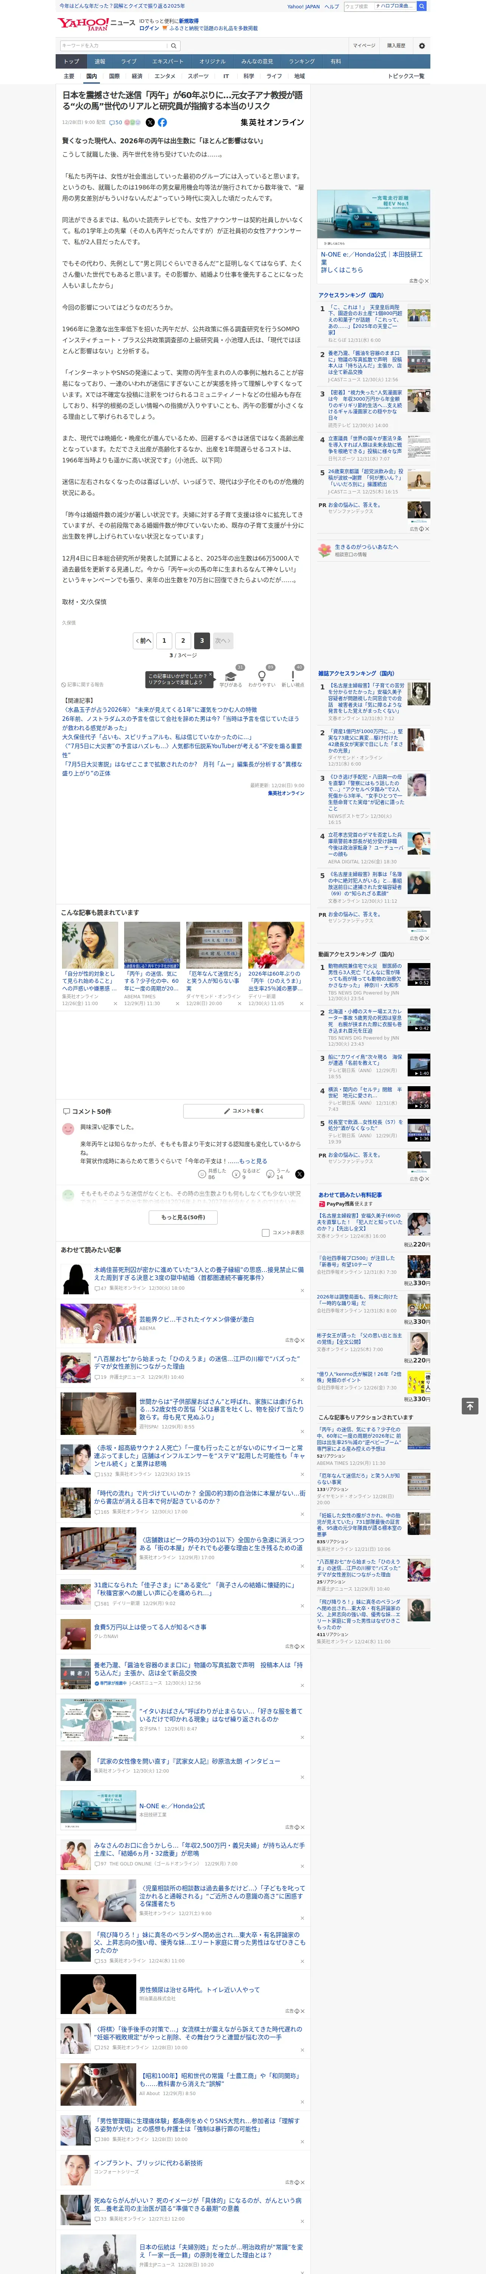Share first comment on X
The image size is (486, 2274).
299,1174
